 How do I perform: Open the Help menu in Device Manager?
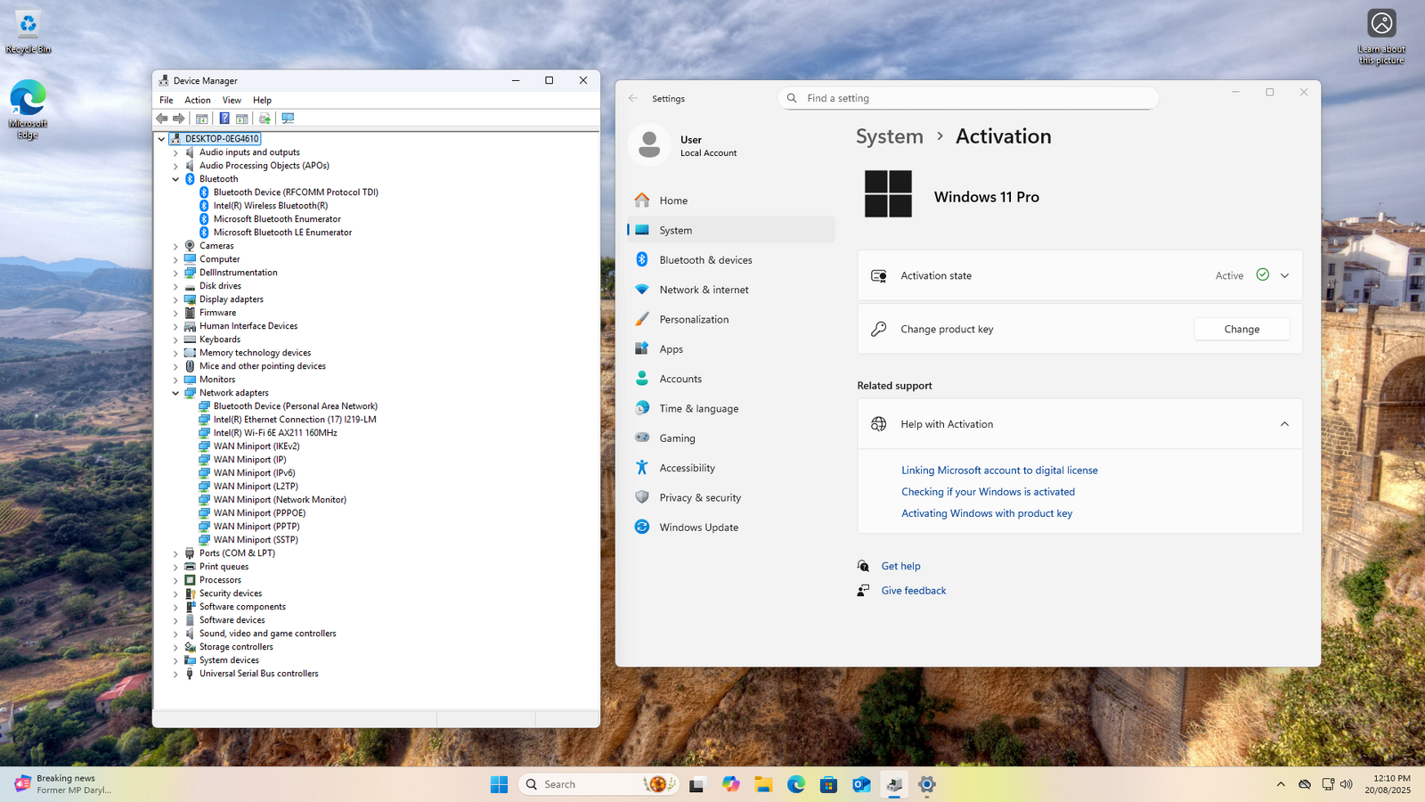point(262,101)
